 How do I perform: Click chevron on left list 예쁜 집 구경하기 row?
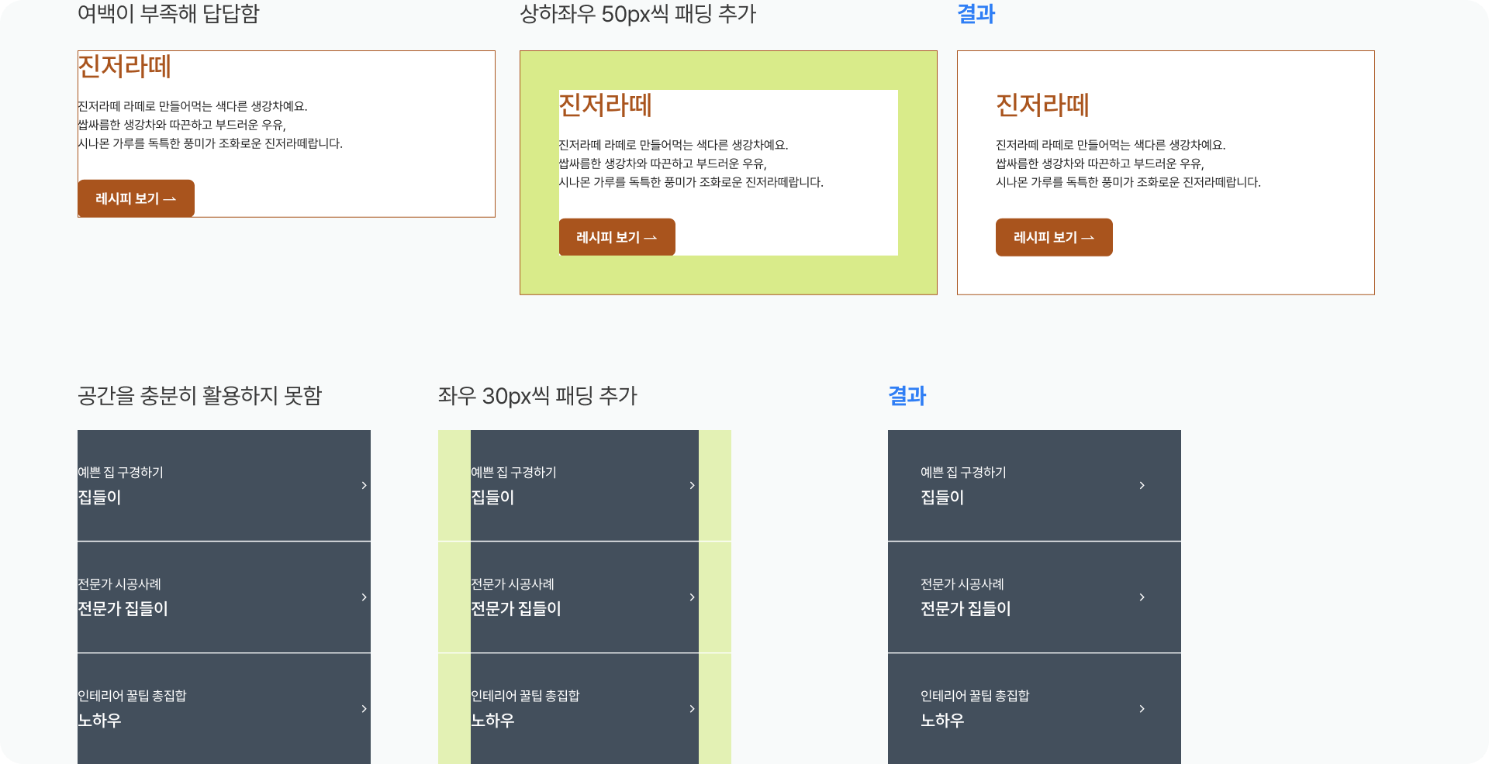[364, 485]
